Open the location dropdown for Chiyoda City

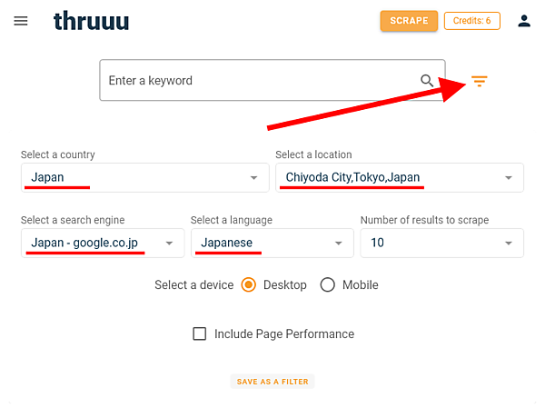click(x=509, y=178)
